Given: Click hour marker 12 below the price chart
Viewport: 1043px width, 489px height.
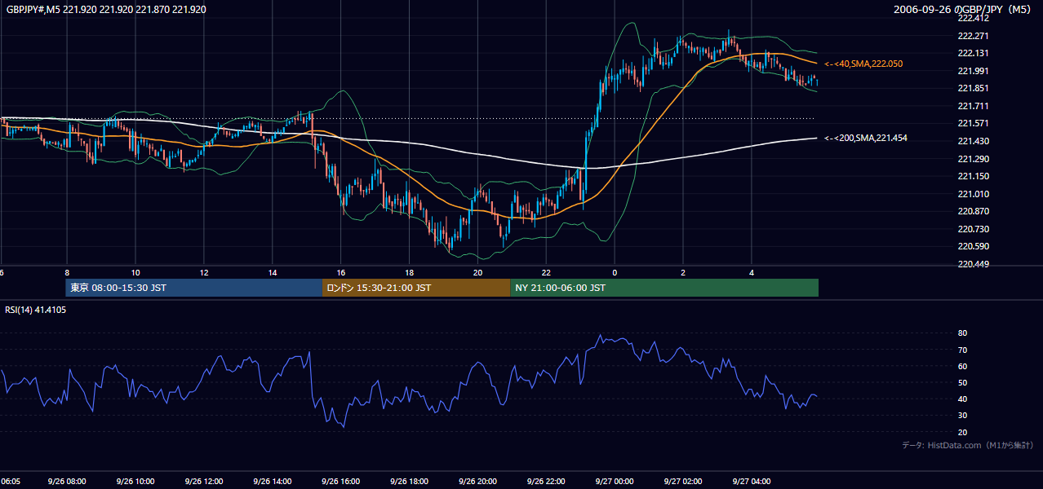Looking at the screenshot, I should pos(204,273).
